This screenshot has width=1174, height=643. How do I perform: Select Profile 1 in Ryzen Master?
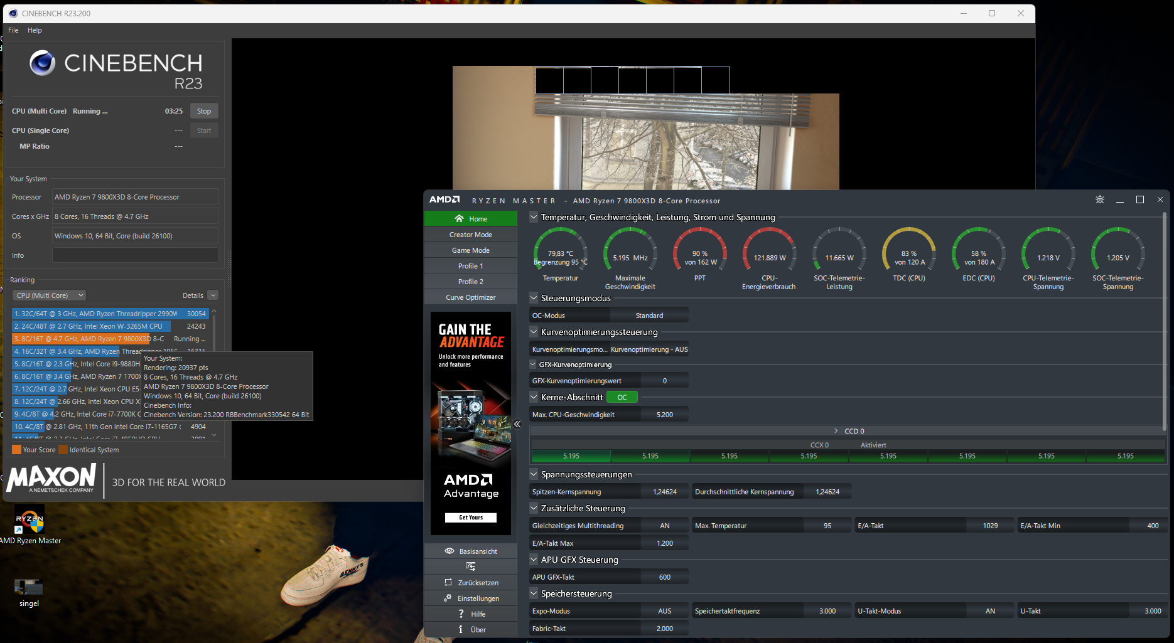(x=471, y=266)
